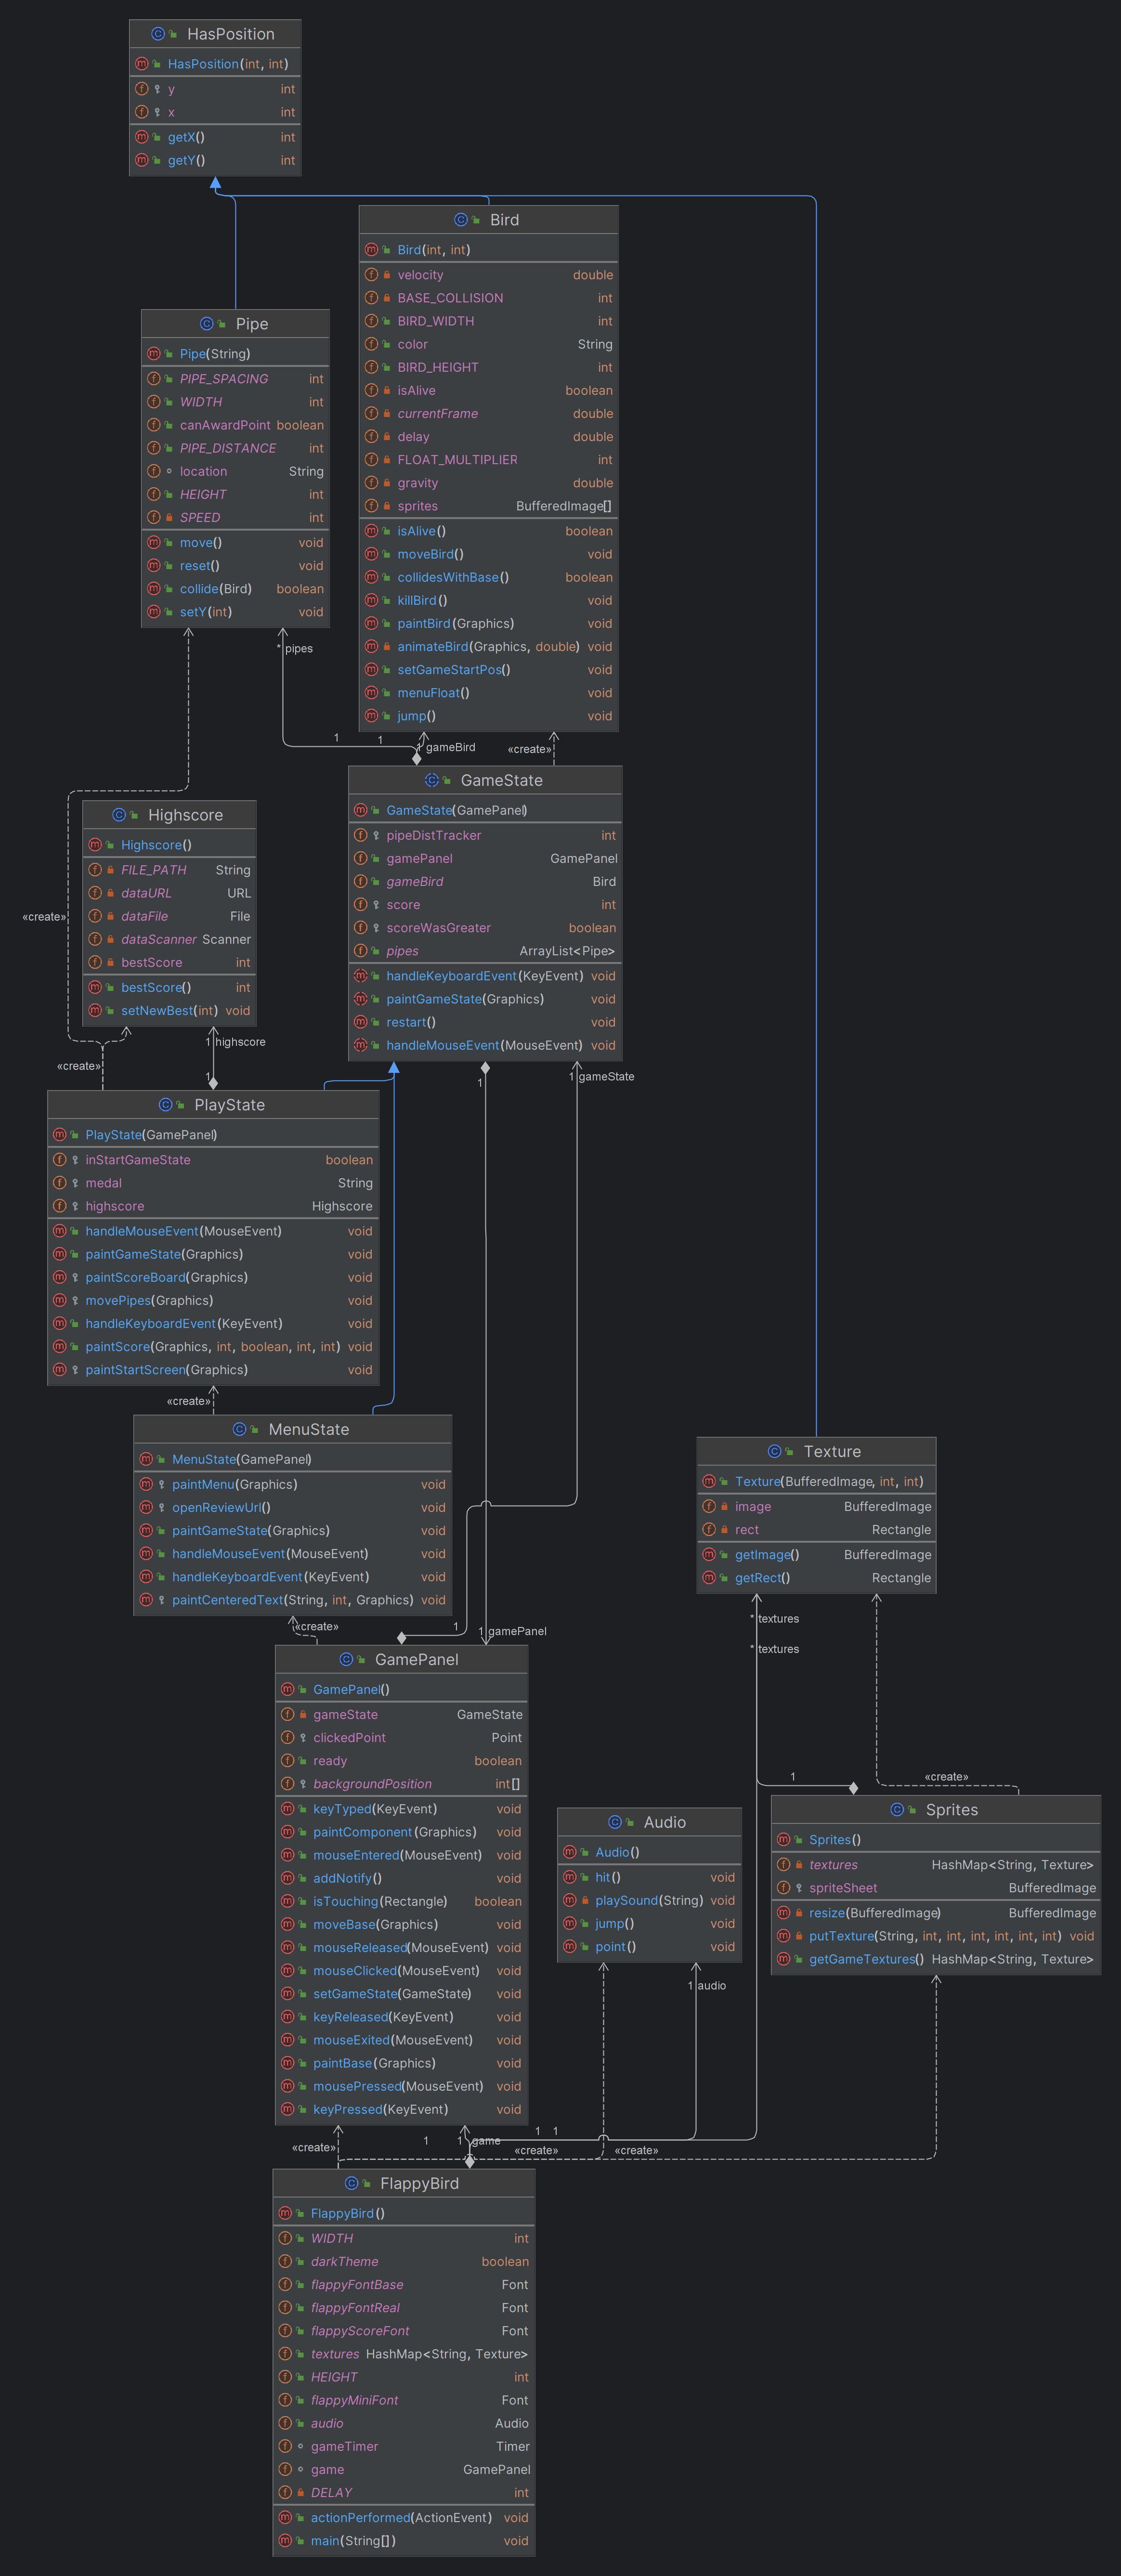Screen dimensions: 1121x2576
Task: Select paintGameState(Graphics) in GameState
Action: point(485,999)
